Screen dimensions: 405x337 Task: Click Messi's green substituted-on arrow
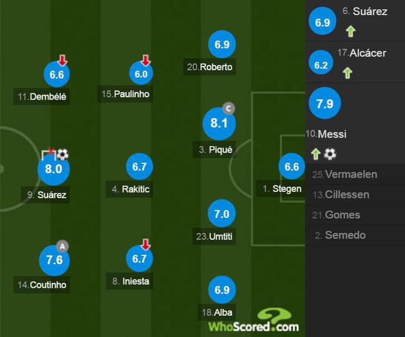pyautogui.click(x=316, y=154)
